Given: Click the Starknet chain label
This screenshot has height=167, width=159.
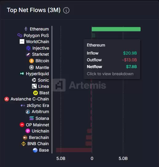Looking at the screenshot, I should coord(41,54).
